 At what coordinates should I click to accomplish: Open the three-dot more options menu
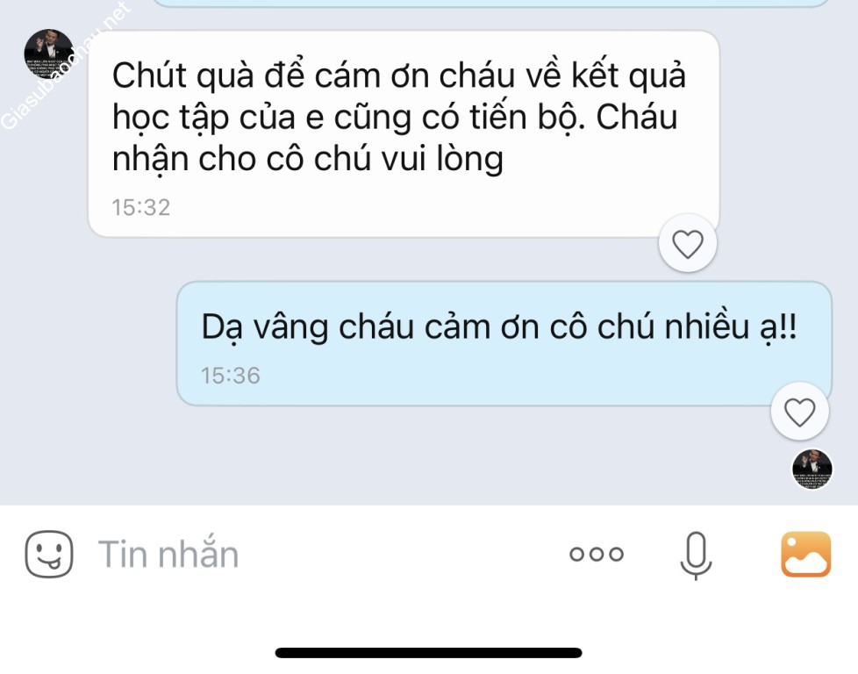pos(597,554)
